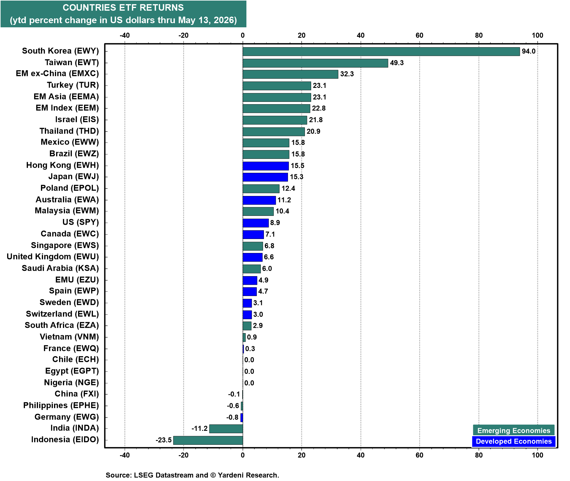Screen dimensions: 570x481
Task: Click the India (INDA) label
Action: tap(75, 428)
